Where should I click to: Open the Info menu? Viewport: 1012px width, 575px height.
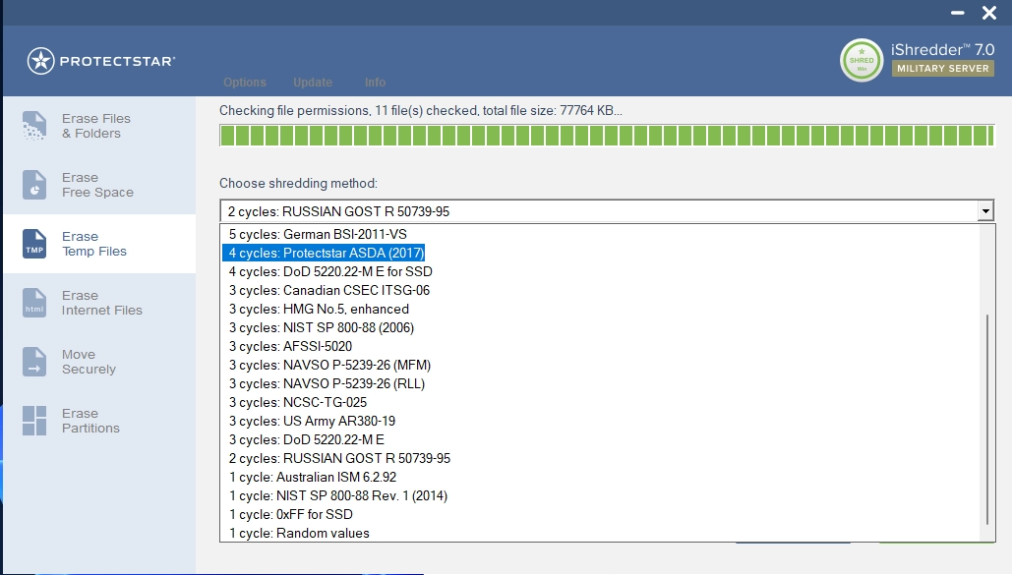pos(375,83)
